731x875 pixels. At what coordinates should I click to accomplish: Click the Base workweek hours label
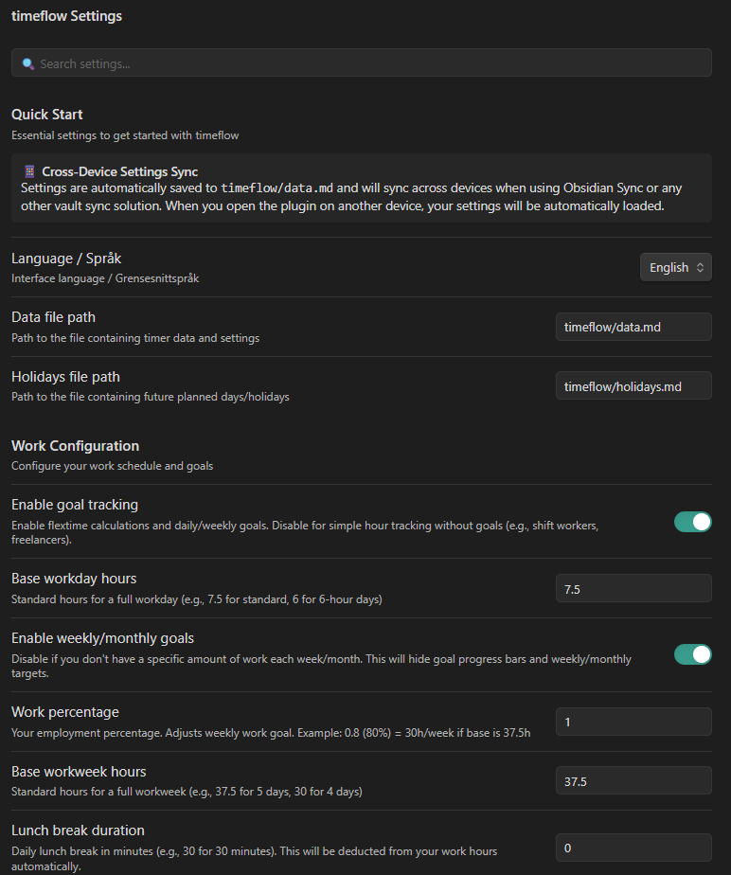click(x=79, y=772)
